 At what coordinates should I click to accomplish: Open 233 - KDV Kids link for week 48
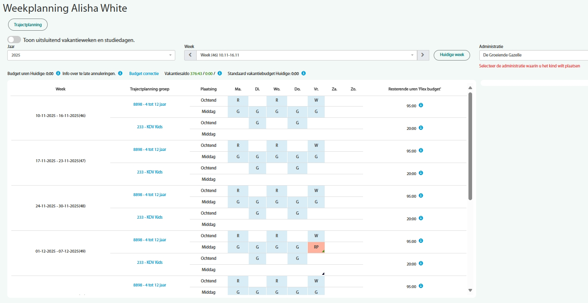point(150,217)
